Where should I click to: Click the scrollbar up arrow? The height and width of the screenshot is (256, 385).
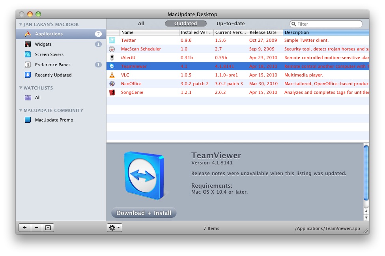[366, 211]
